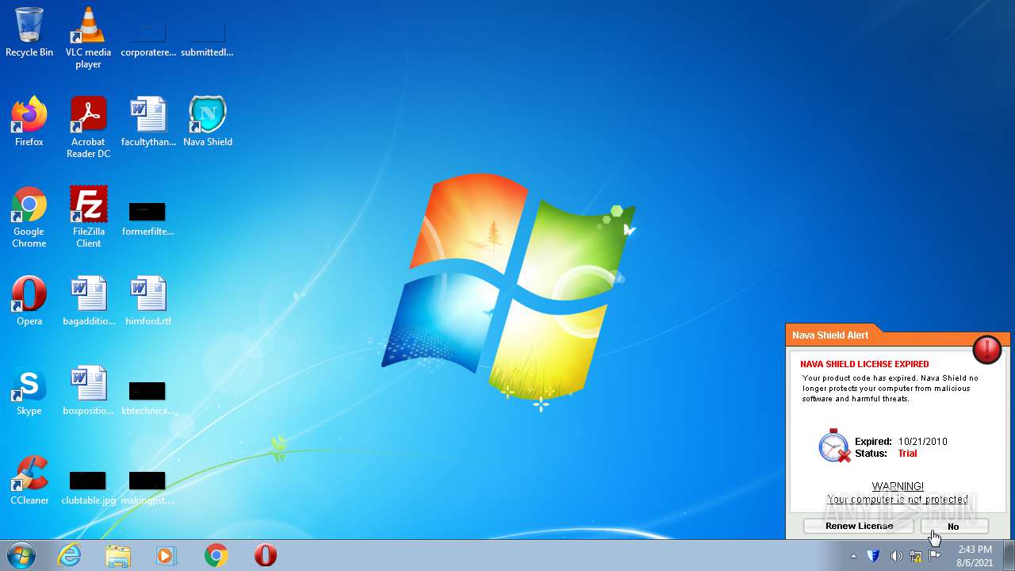Viewport: 1015px width, 571px height.
Task: Select the Skype desktop shortcut
Action: [29, 390]
